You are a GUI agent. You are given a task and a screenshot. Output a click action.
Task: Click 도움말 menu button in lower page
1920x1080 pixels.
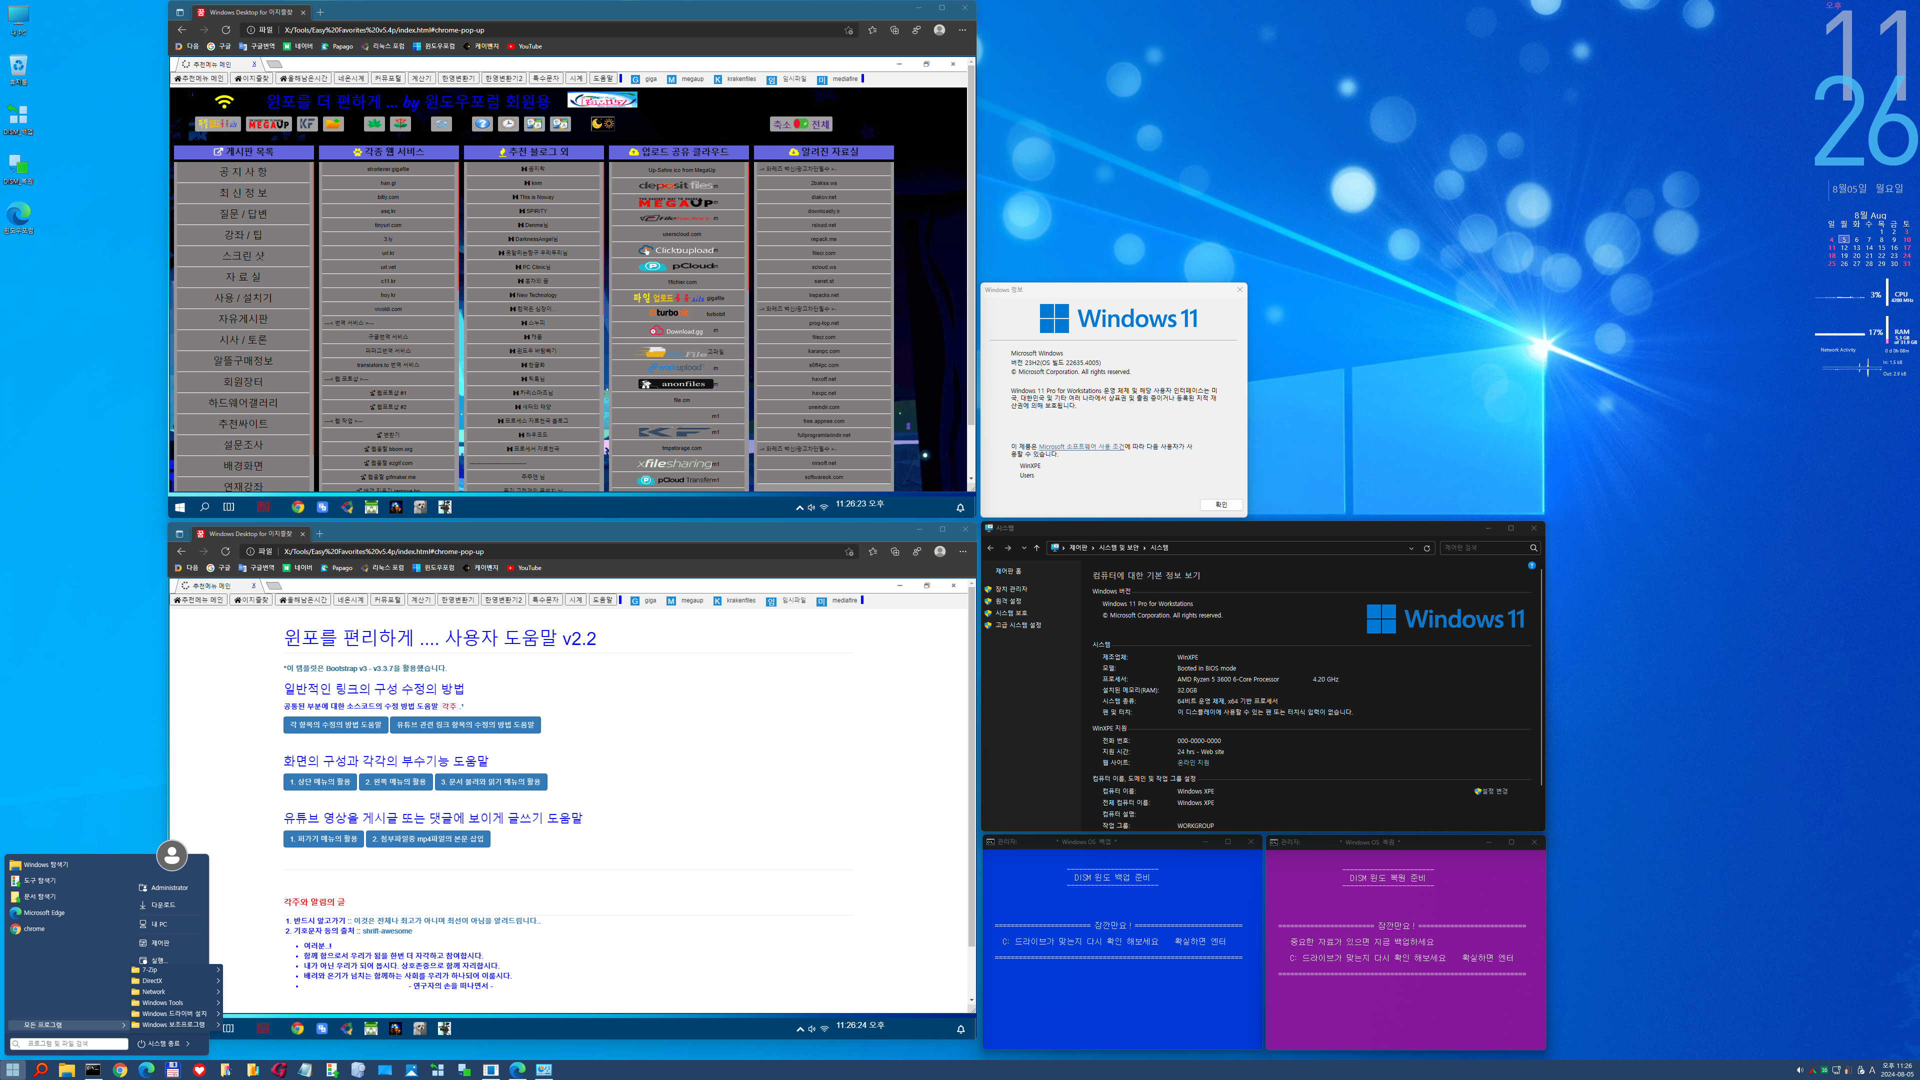[x=602, y=600]
